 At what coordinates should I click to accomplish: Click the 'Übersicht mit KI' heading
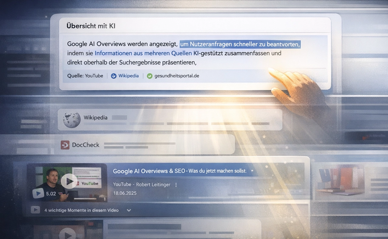pos(91,26)
